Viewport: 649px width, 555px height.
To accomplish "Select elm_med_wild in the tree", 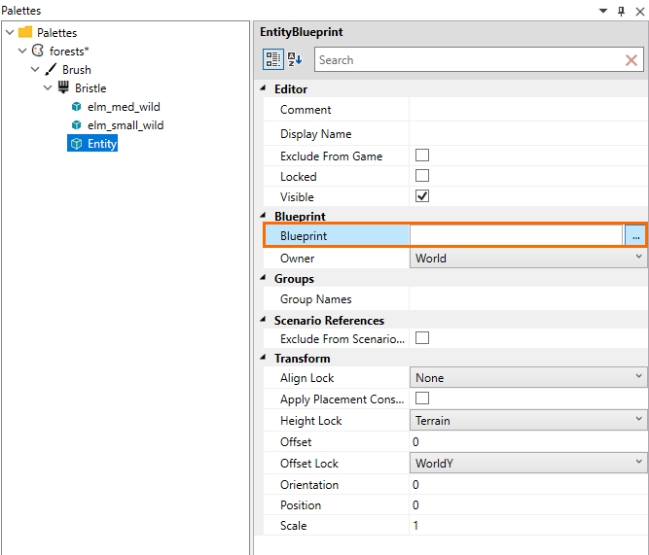I will (124, 107).
